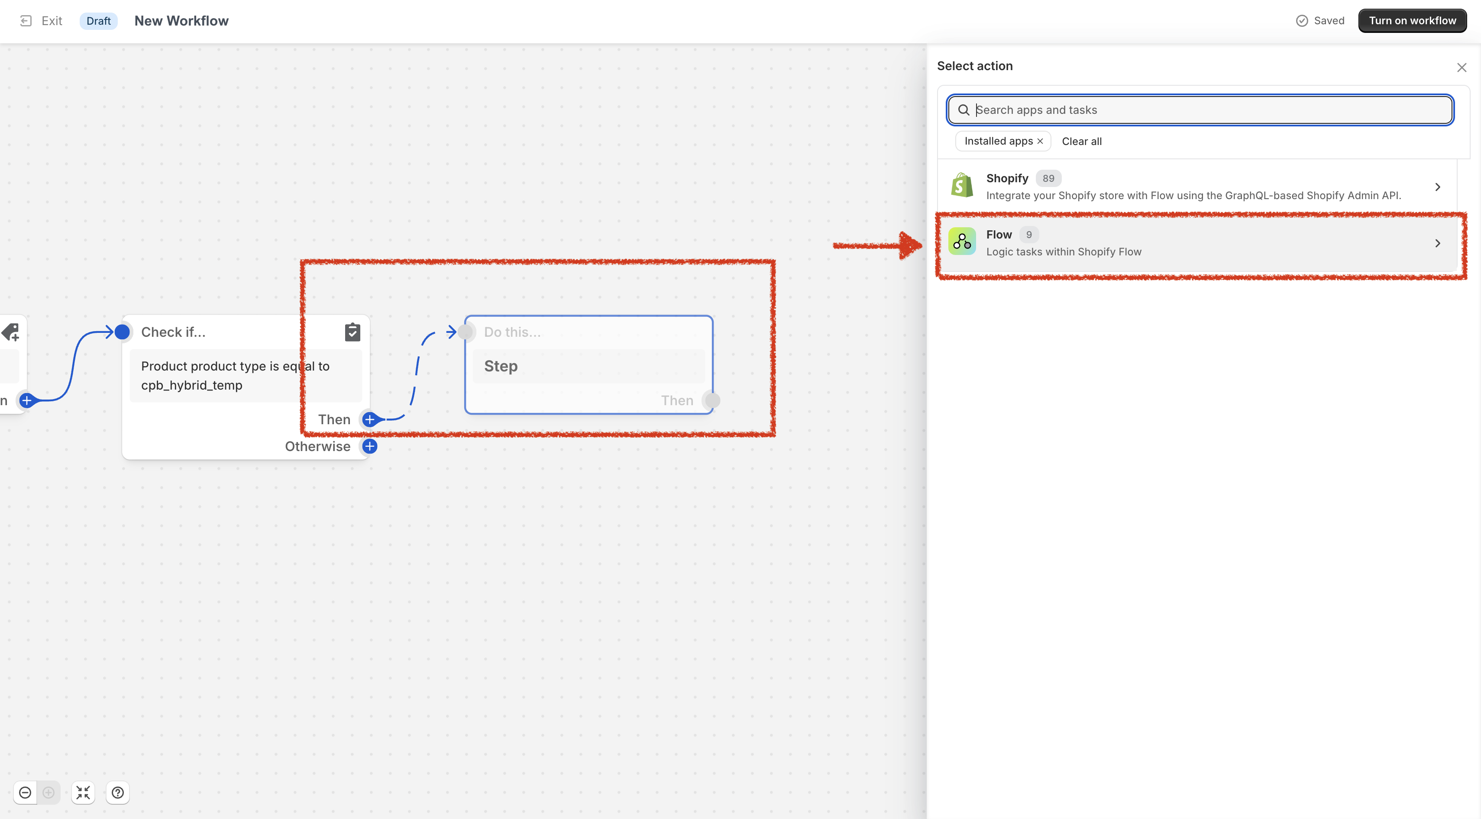
Task: Click the Installed apps filter label
Action: tap(998, 142)
